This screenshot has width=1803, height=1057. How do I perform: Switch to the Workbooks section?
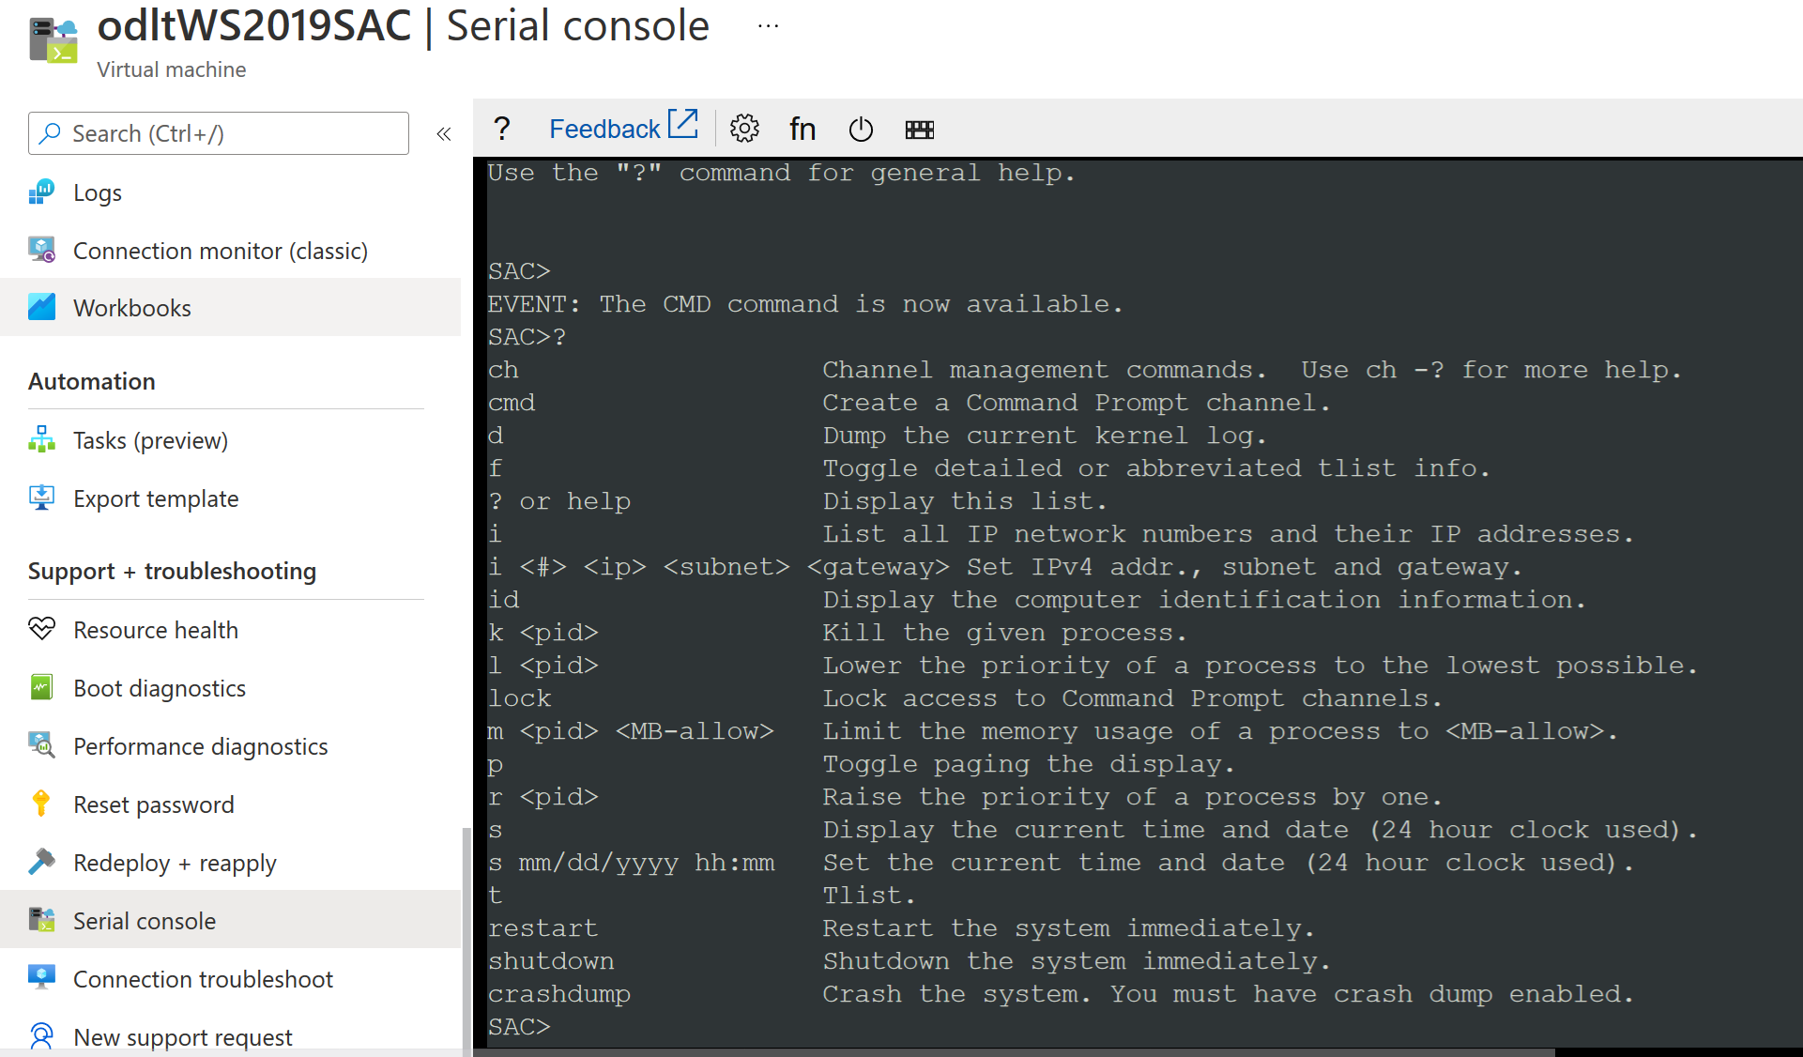pos(132,307)
